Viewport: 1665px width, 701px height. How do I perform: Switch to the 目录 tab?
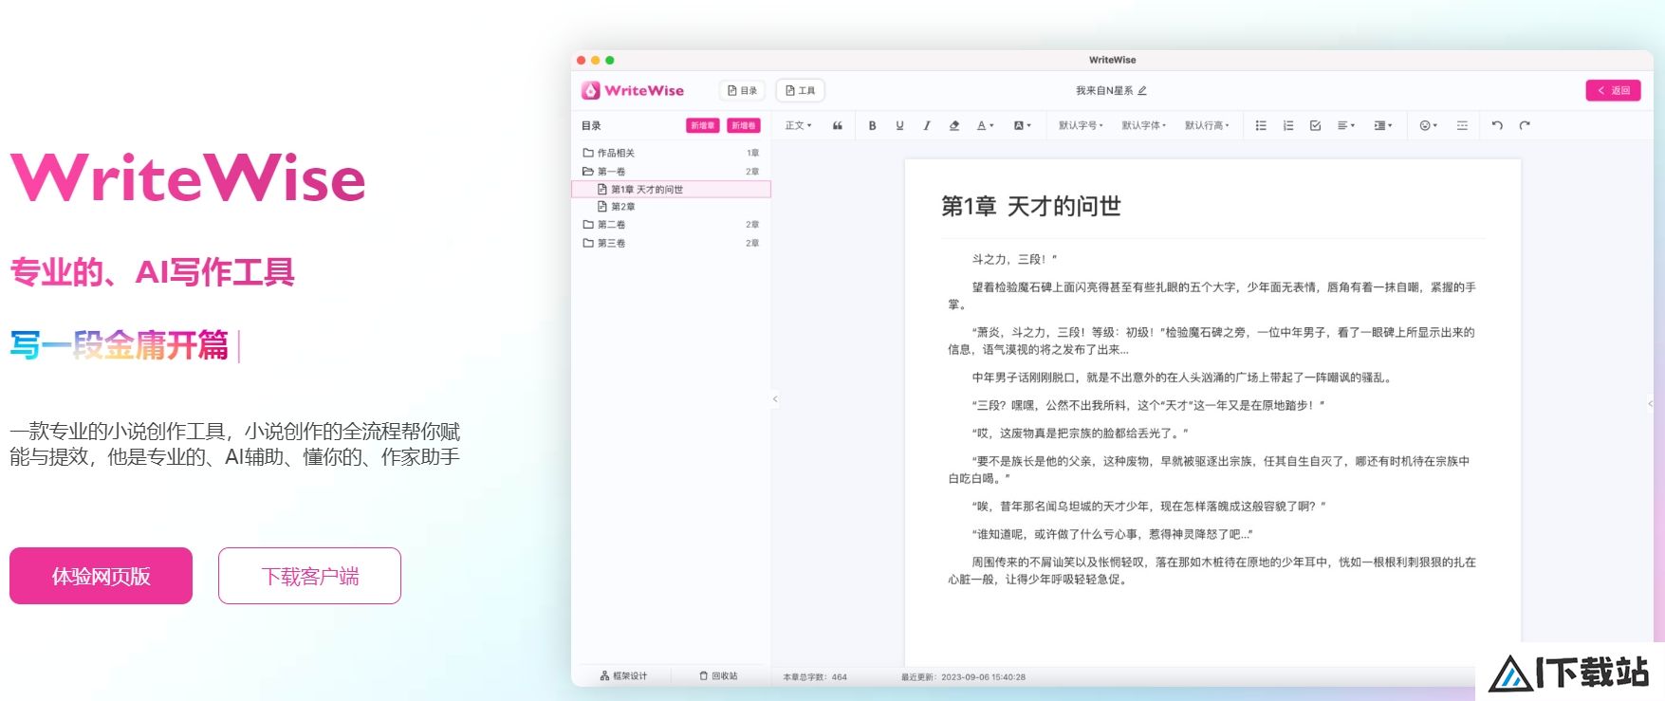tap(742, 91)
